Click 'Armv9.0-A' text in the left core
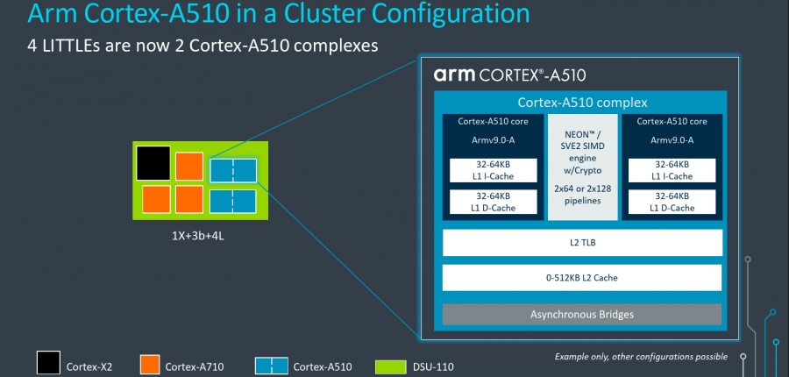This screenshot has height=377, width=789. 493,140
